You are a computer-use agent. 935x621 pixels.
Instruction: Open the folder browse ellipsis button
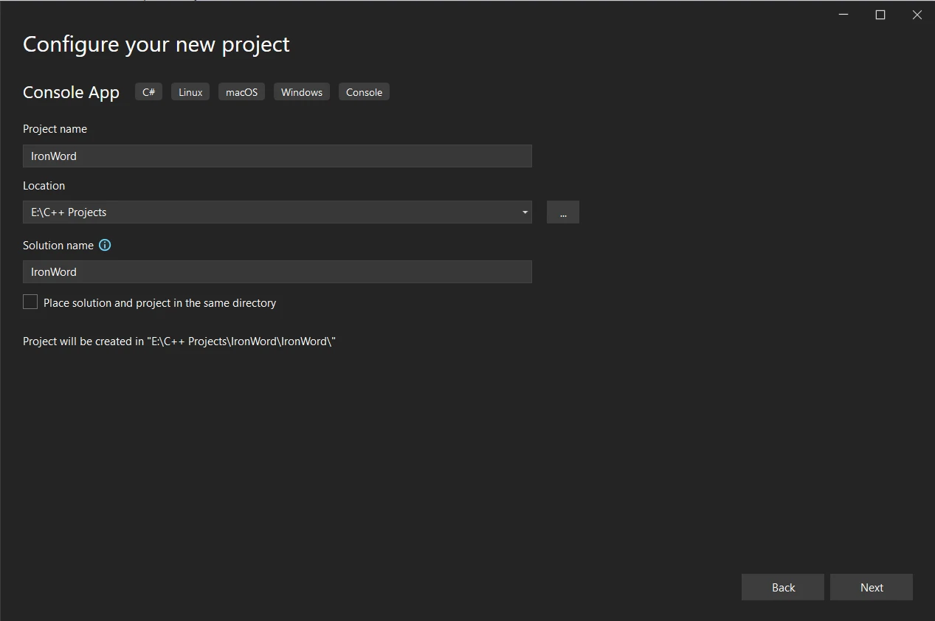click(x=562, y=212)
